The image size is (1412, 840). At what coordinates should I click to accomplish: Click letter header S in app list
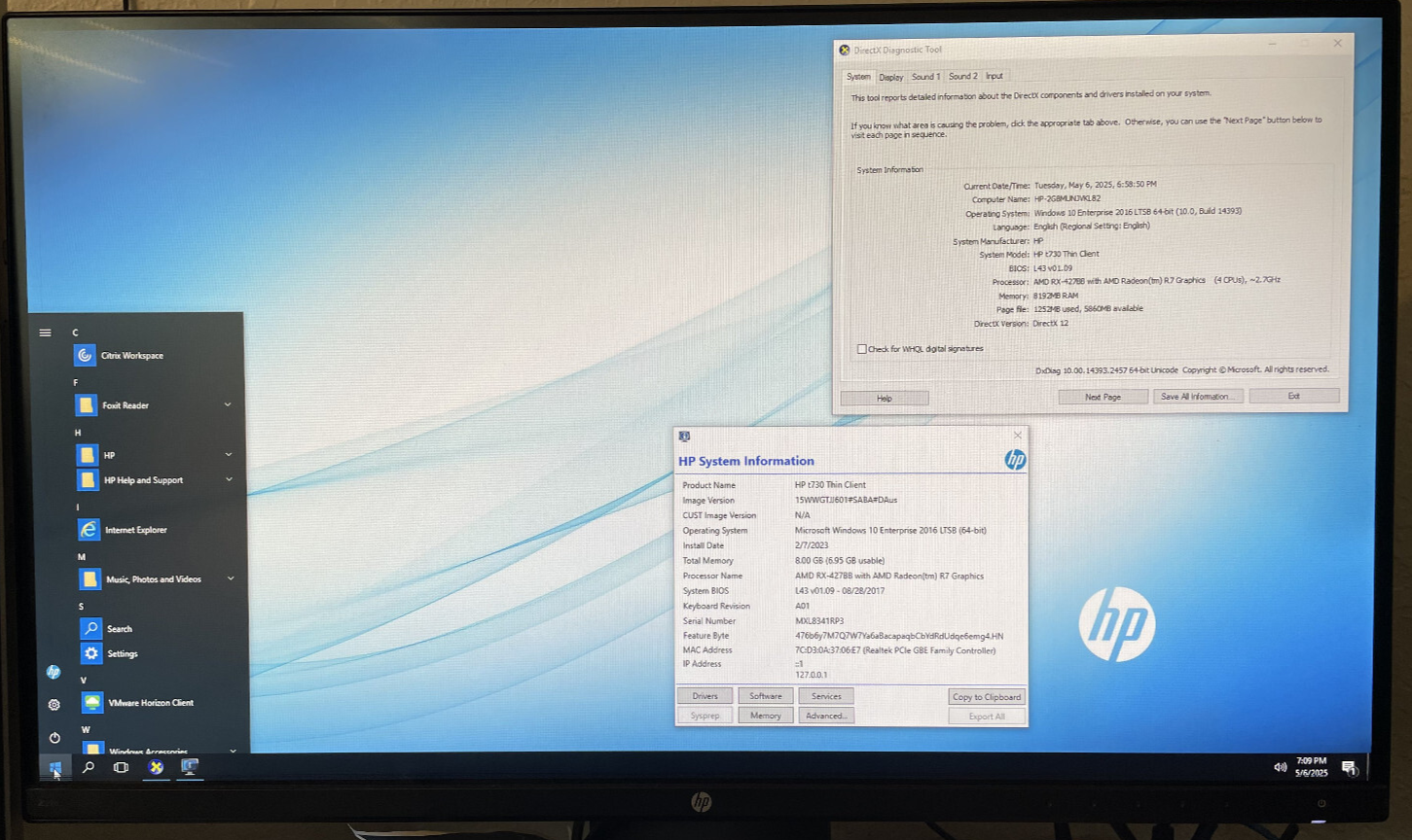pyautogui.click(x=82, y=607)
